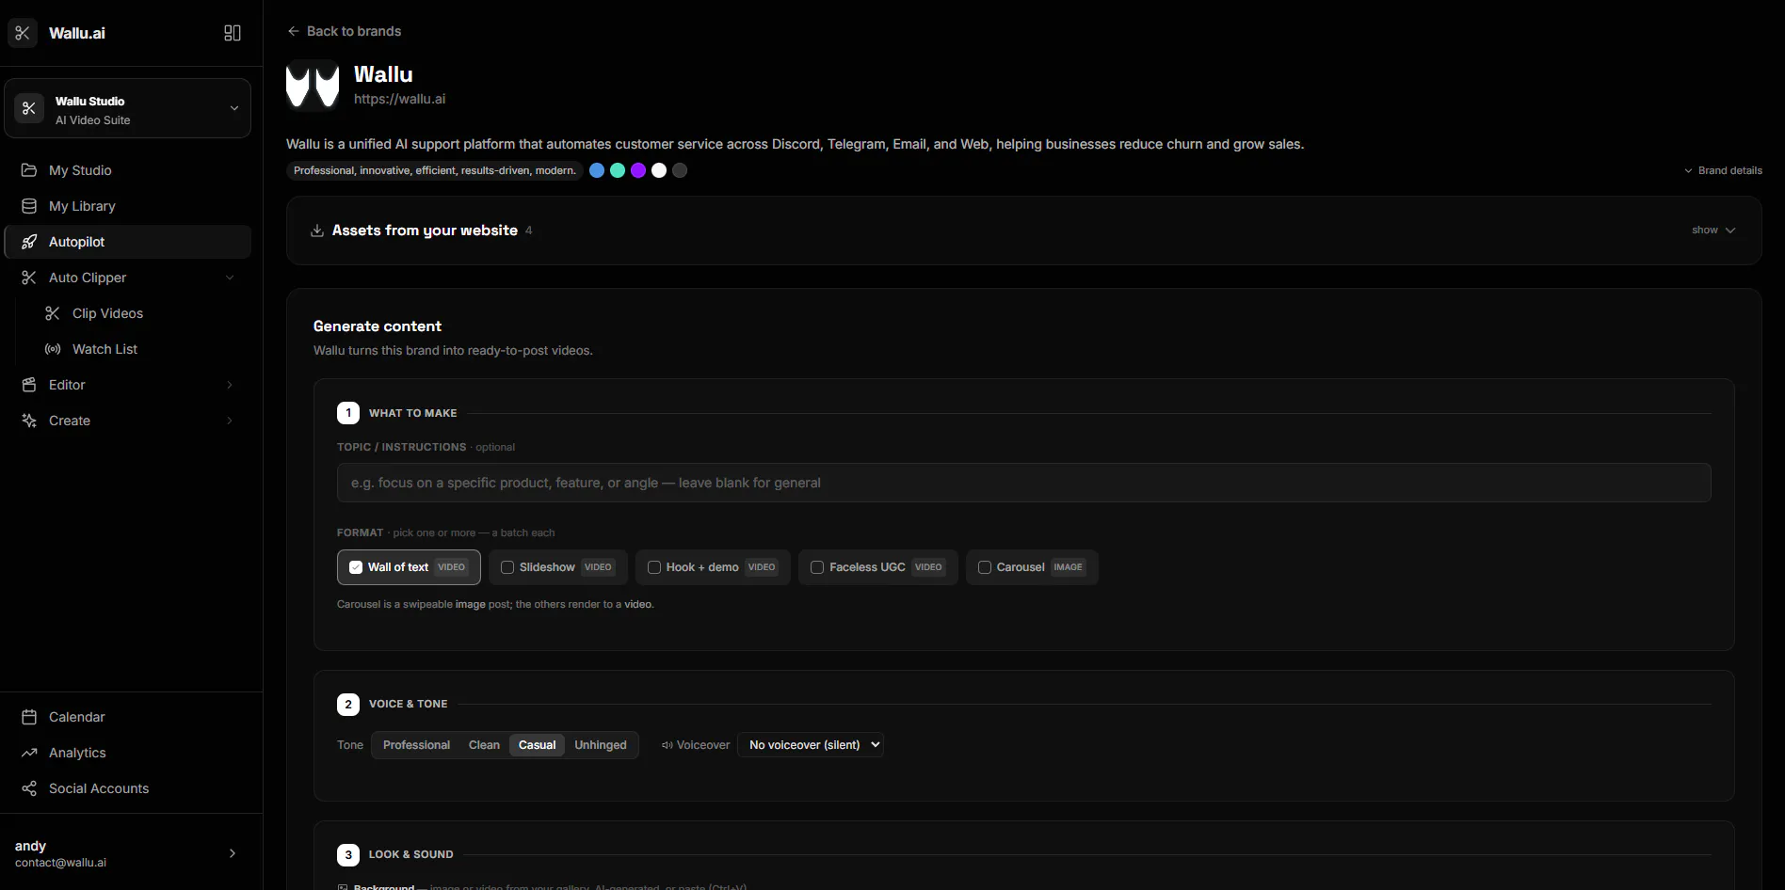Focus the Topic / Instructions input field
Screen dimensions: 1785x890
point(1024,483)
